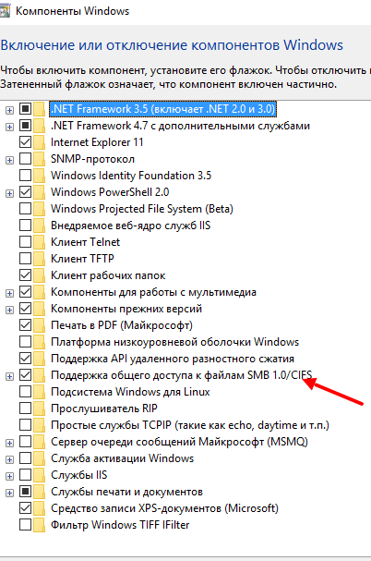The image size is (371, 561).
Task: Uncheck Печать в PDF (Майкрософт) checkbox
Action: [25, 325]
